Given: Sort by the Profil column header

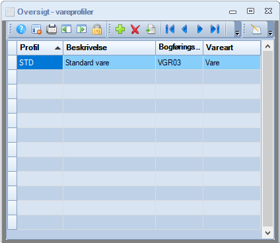Looking at the screenshot, I should 40,48.
